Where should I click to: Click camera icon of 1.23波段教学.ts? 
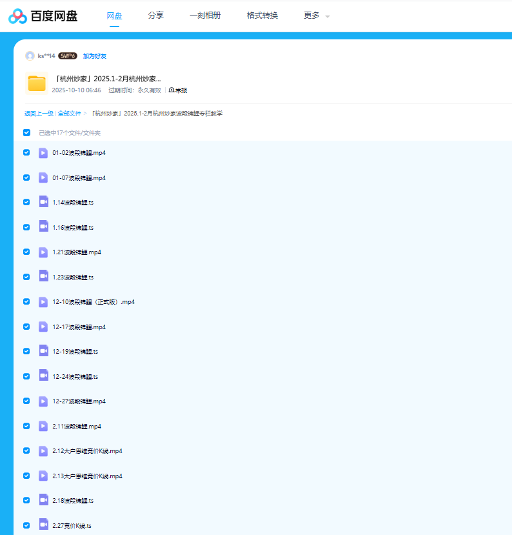[x=44, y=277]
